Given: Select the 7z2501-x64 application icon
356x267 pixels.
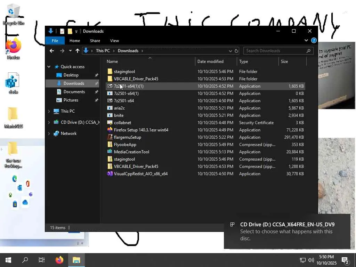Looking at the screenshot, I should click(110, 100).
